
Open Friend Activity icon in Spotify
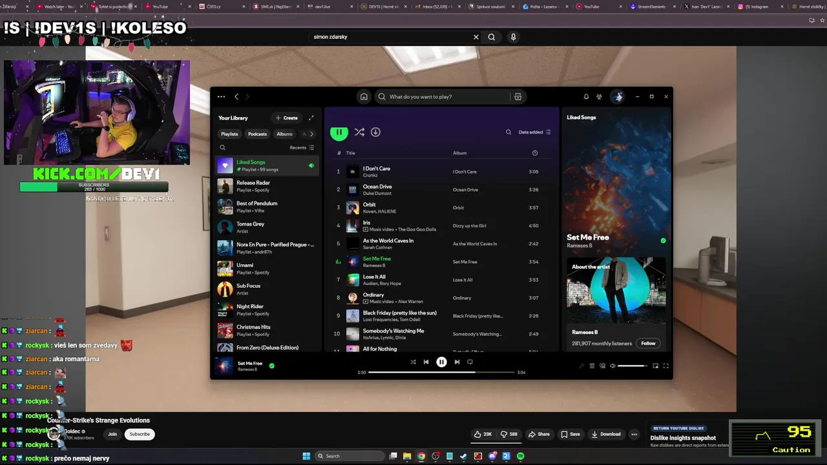(x=599, y=97)
